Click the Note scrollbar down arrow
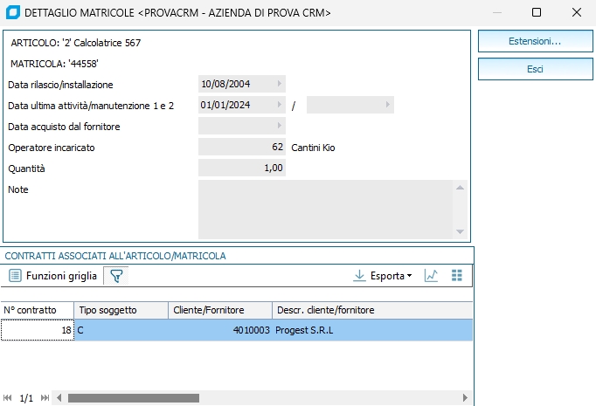Image resolution: width=596 pixels, height=406 pixels. 460,231
